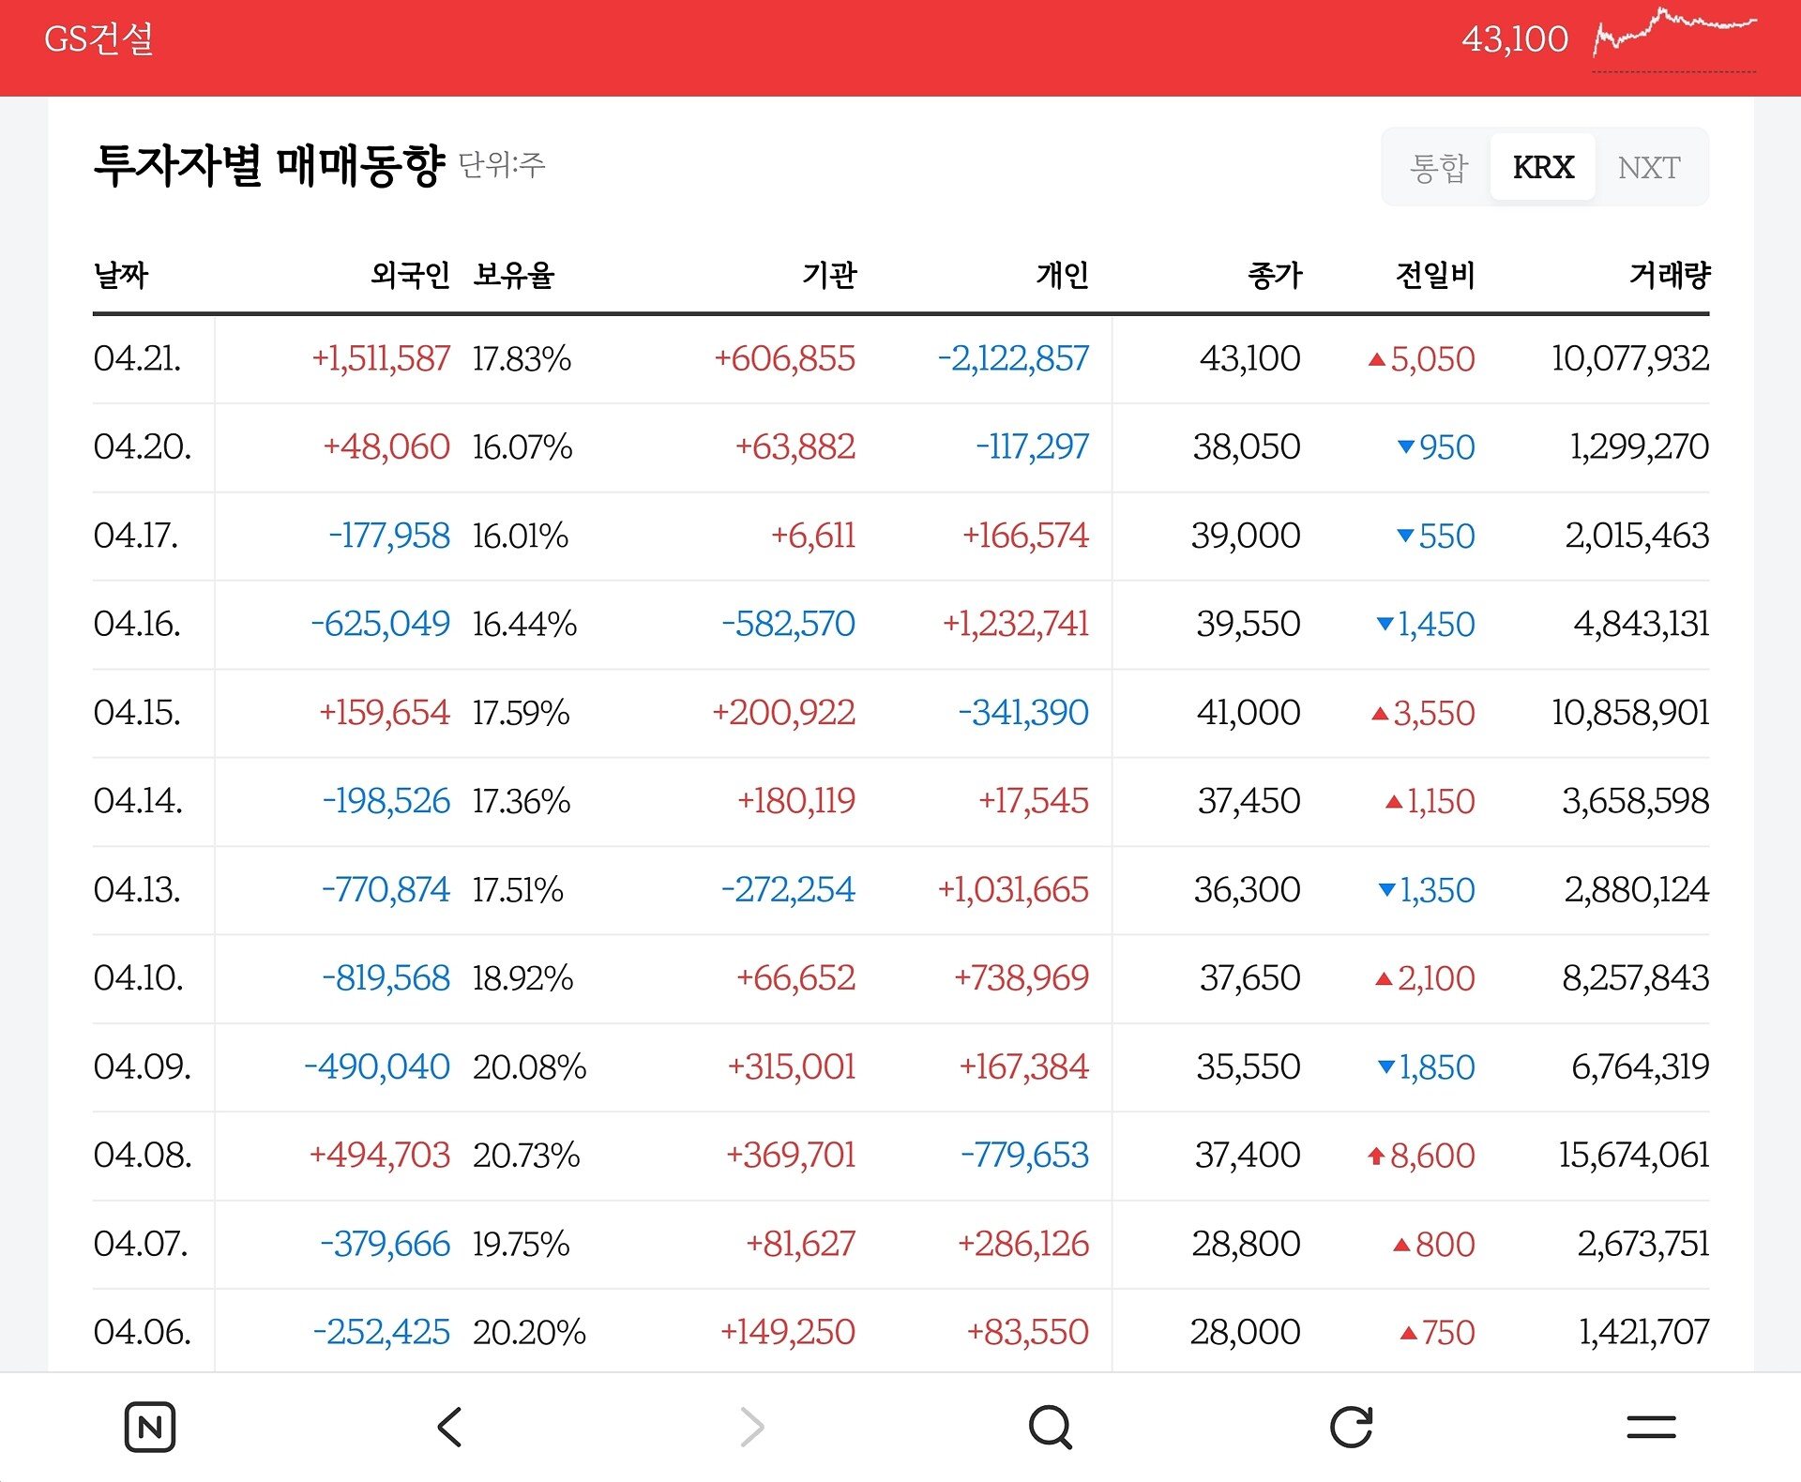
Task: Click the up arrow beside 5,050
Action: pyautogui.click(x=1376, y=359)
